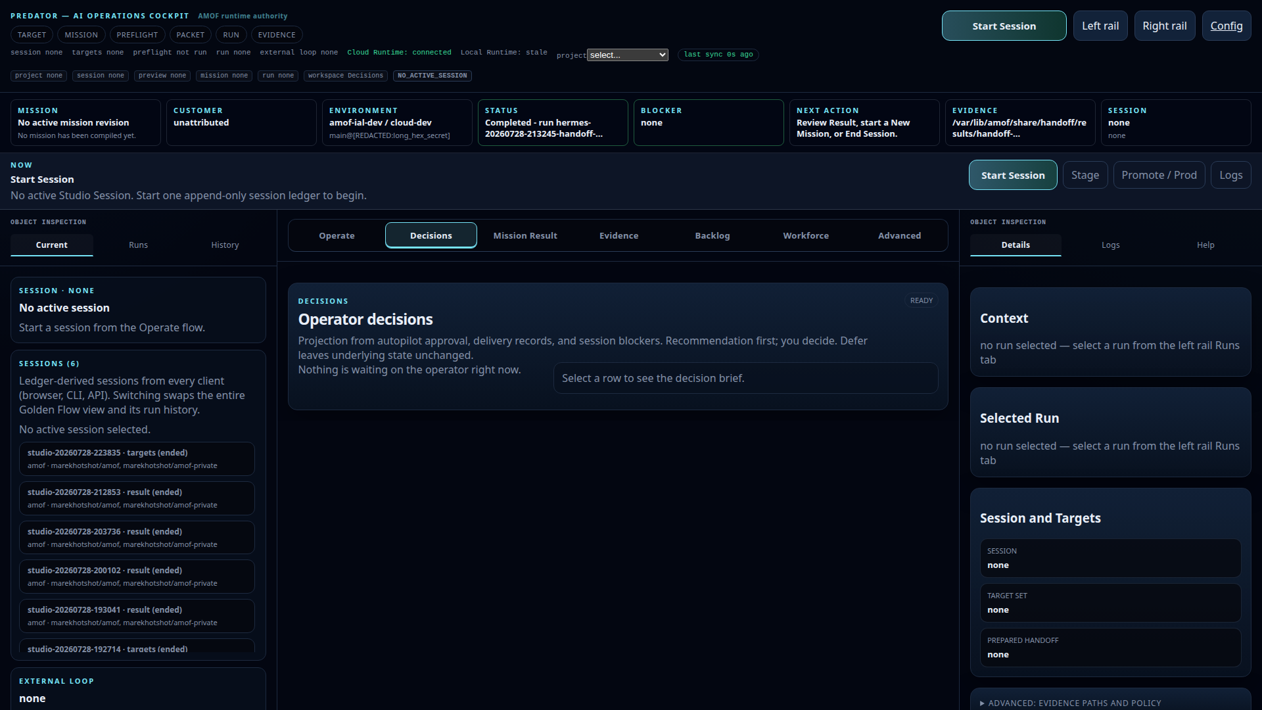
Task: Click 'Cloud Runtime: connected' status text
Action: tap(399, 53)
